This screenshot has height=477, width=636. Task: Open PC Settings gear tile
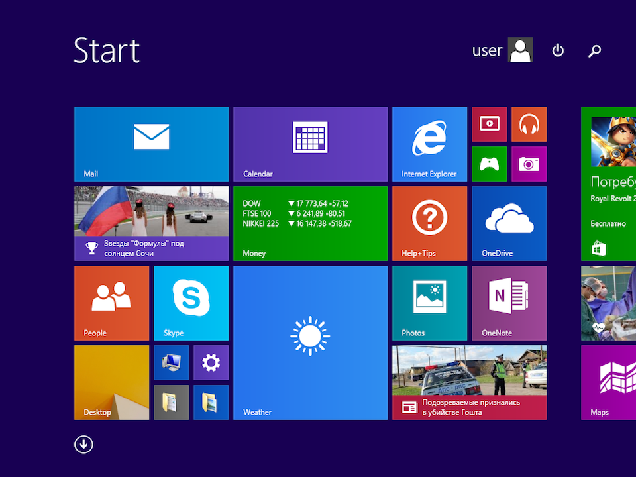(211, 362)
